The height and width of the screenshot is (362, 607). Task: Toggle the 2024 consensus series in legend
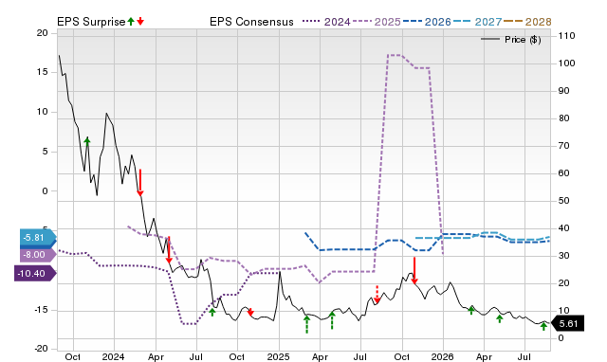tap(326, 22)
